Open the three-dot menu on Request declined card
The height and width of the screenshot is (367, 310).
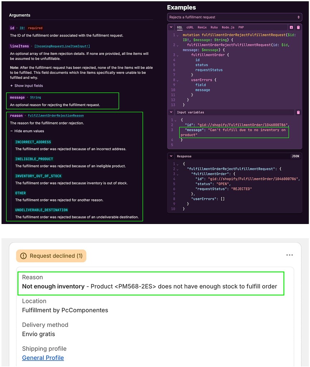290,255
